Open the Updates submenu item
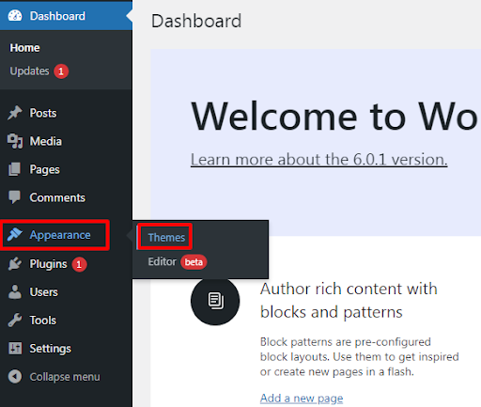Image resolution: width=481 pixels, height=407 pixels. click(x=29, y=71)
